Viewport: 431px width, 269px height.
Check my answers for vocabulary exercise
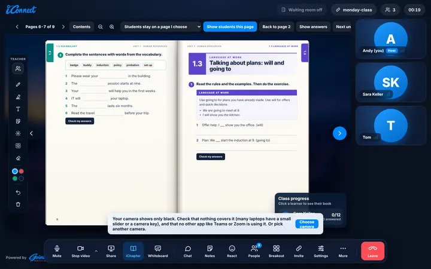80,121
